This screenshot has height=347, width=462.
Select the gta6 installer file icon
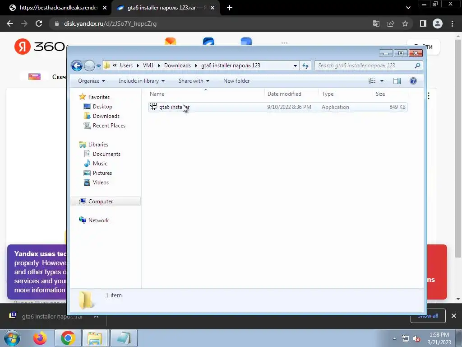tap(153, 107)
